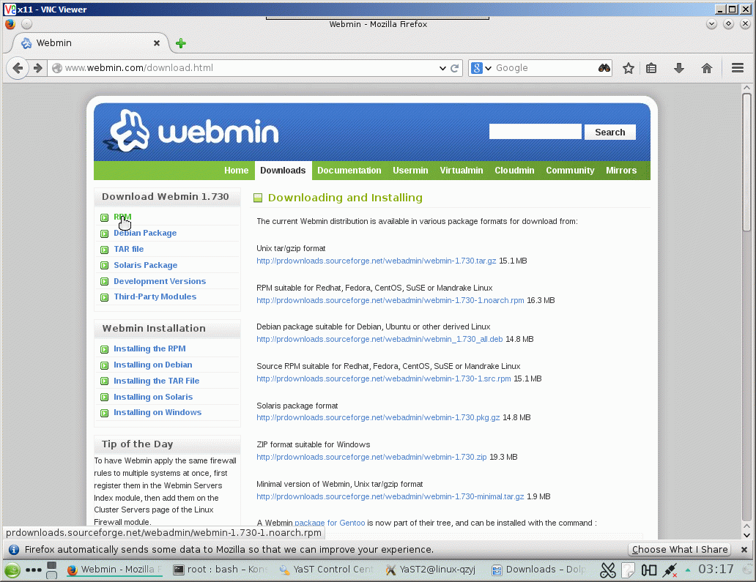The width and height of the screenshot is (756, 582).
Task: Click the page scrollbar's down arrow
Action: point(746,535)
